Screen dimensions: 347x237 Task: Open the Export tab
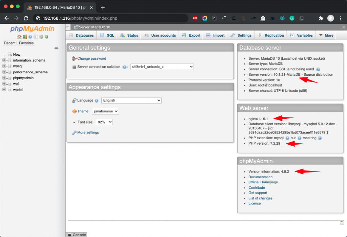191,35
